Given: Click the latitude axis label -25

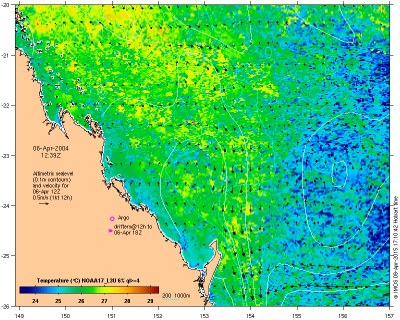Looking at the screenshot, I should coord(5,256).
